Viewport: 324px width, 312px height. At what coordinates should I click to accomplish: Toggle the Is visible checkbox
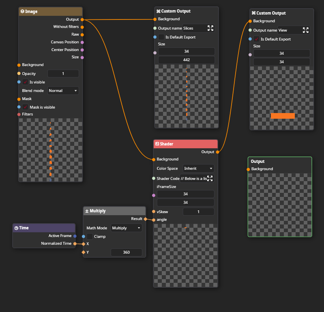click(x=25, y=82)
